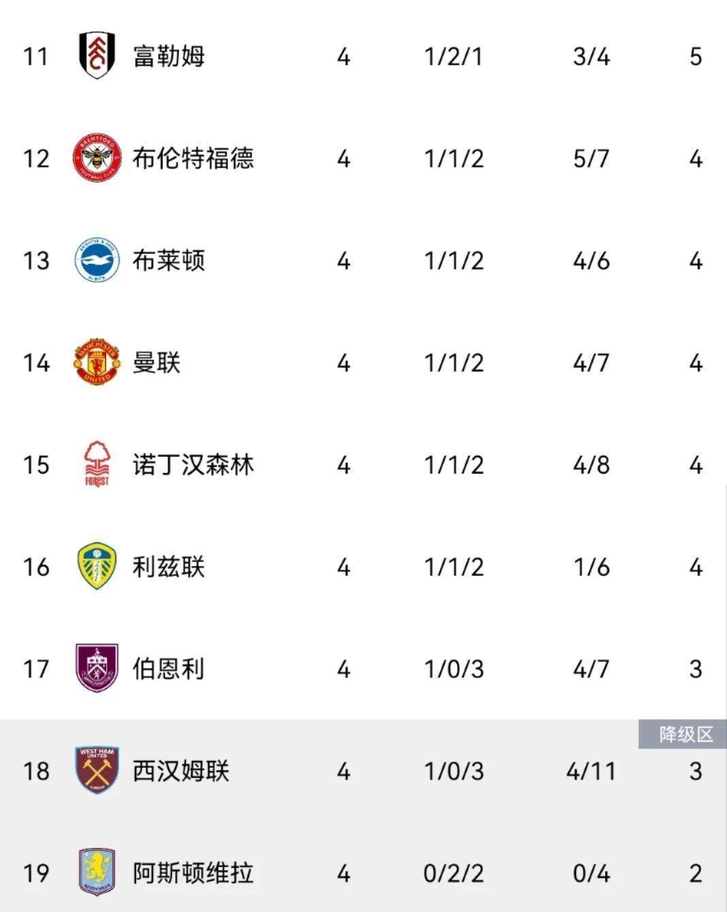Viewport: 727px width, 912px height.
Task: Click the 降级区 relegation zone label
Action: [x=686, y=734]
